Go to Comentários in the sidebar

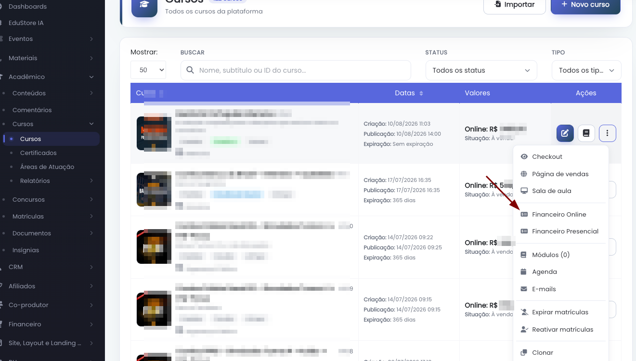click(x=32, y=110)
